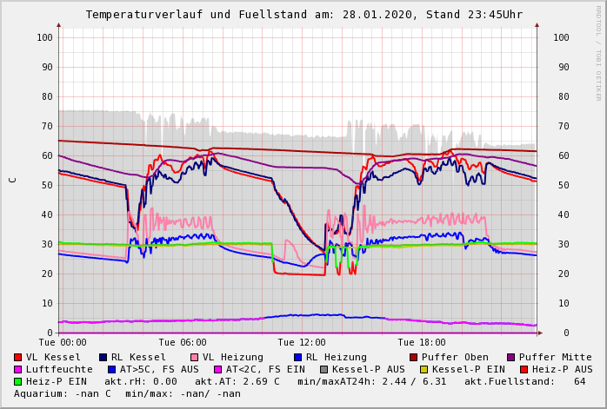Screen dimensions: 607x409
Task: Click the blue RL Heizung legend swatch
Action: (x=297, y=357)
